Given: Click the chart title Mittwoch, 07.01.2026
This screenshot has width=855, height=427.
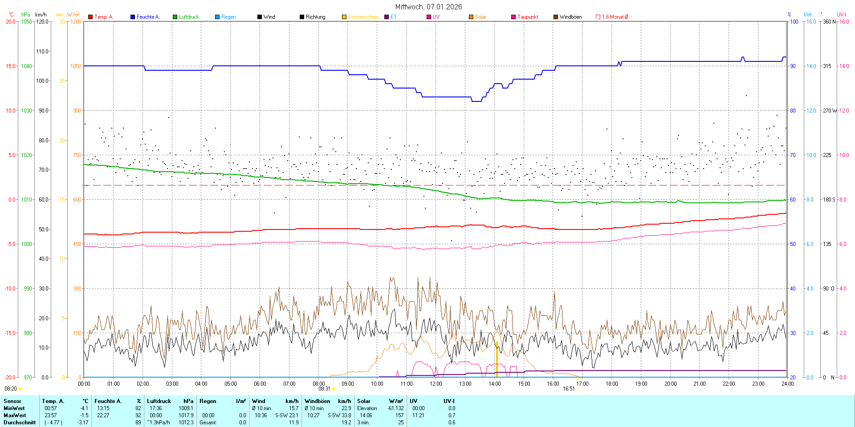Looking at the screenshot, I should pyautogui.click(x=428, y=7).
